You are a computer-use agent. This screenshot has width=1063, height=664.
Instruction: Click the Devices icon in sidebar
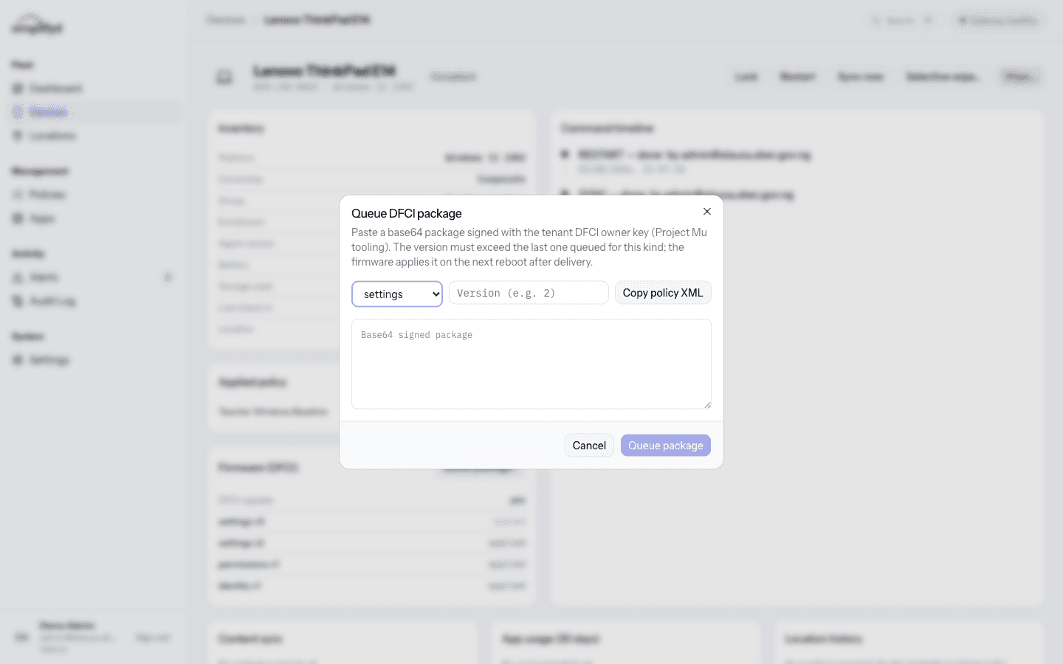coord(18,112)
